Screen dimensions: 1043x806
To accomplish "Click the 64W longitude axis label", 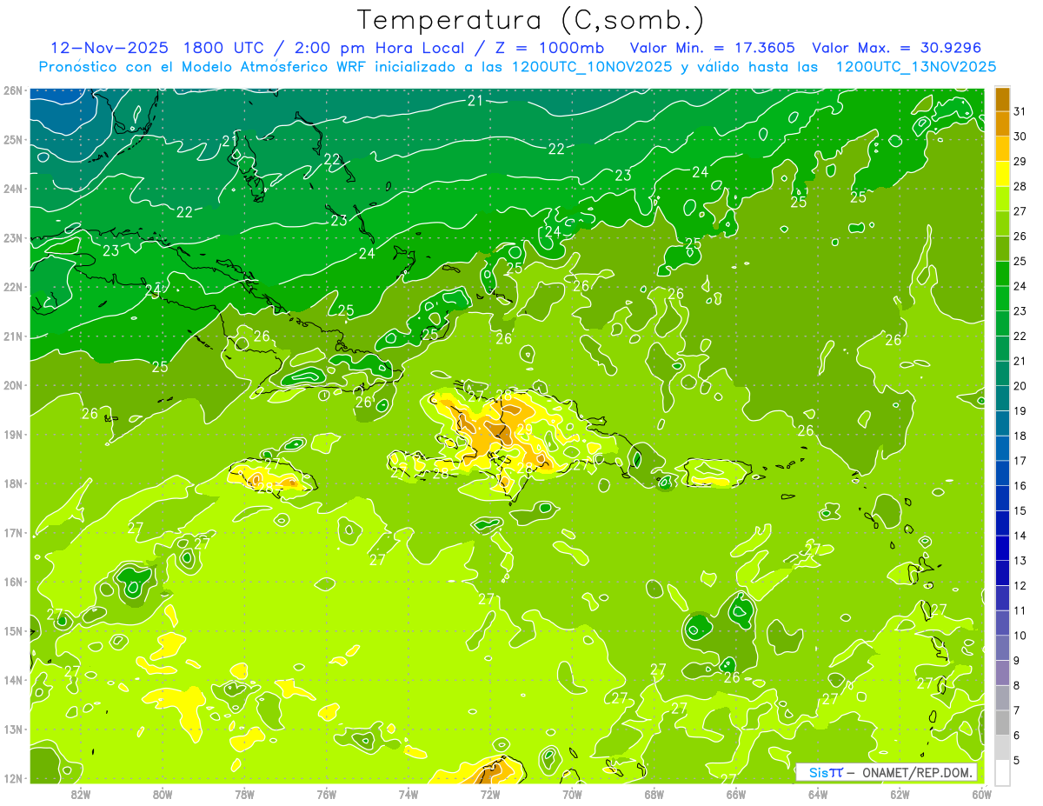I will click(818, 794).
